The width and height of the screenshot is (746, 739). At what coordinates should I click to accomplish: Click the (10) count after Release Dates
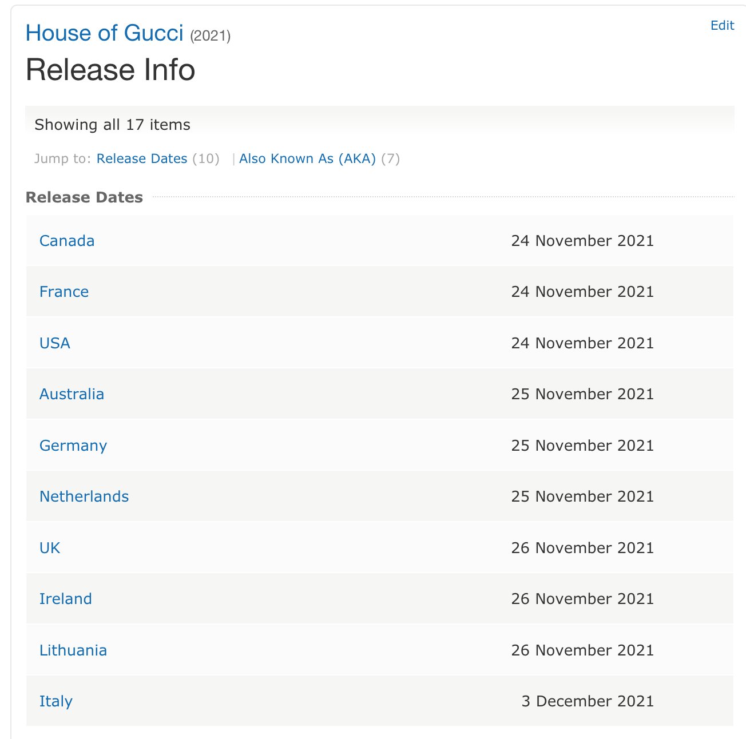[x=206, y=158]
